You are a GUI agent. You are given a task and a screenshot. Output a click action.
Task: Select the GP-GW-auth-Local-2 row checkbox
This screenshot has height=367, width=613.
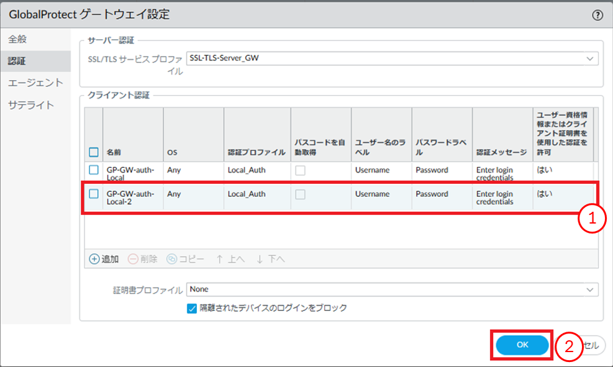[94, 194]
